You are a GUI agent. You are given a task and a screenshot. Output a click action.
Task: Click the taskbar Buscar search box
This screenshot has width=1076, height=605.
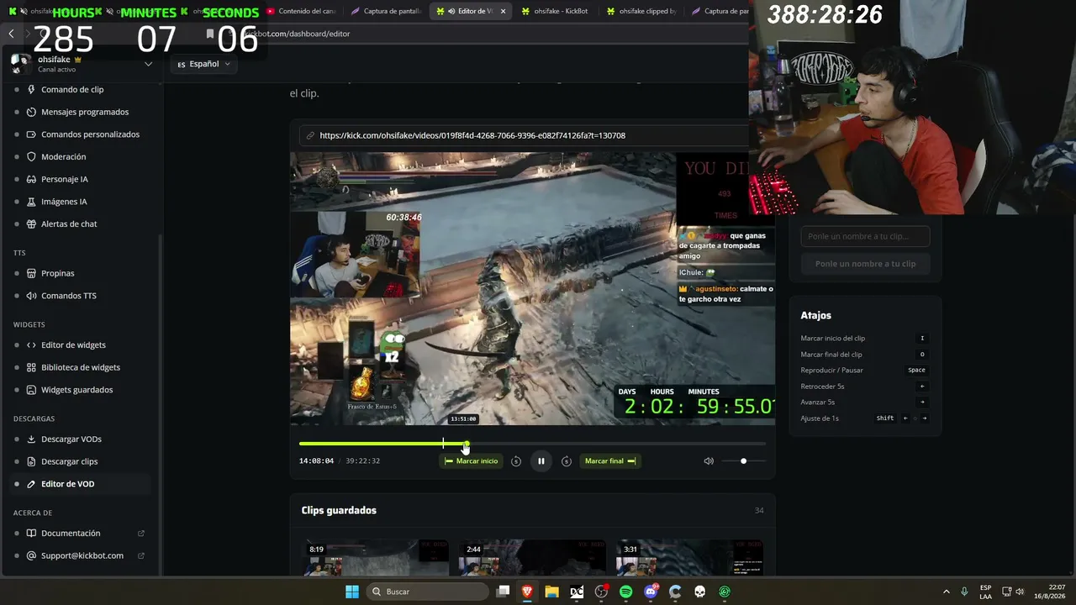(x=426, y=592)
